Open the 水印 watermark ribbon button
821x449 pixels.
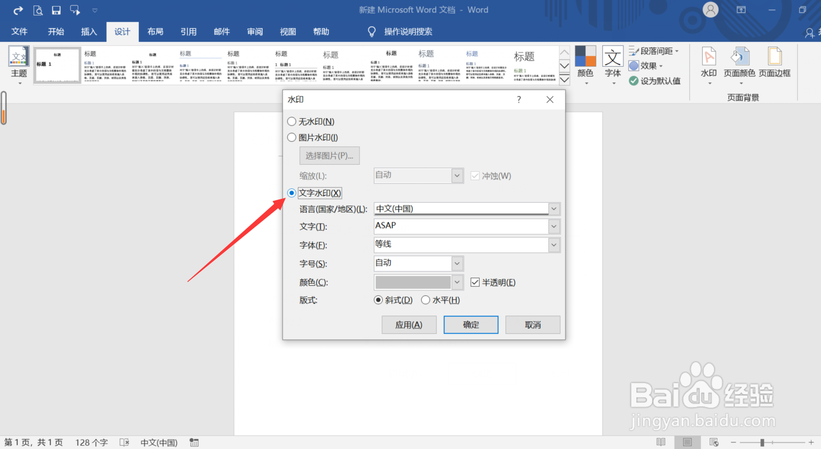(709, 66)
